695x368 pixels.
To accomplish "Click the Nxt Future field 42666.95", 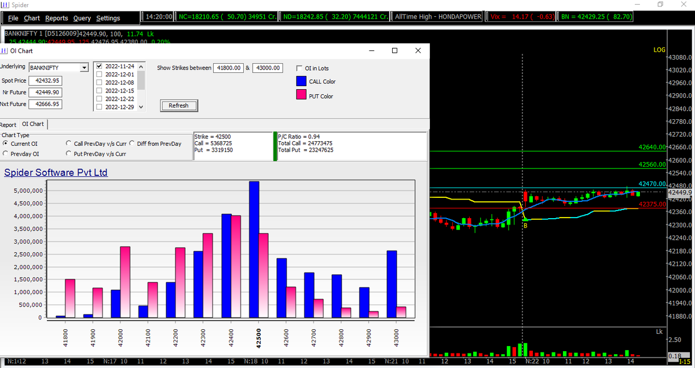I will pos(45,104).
